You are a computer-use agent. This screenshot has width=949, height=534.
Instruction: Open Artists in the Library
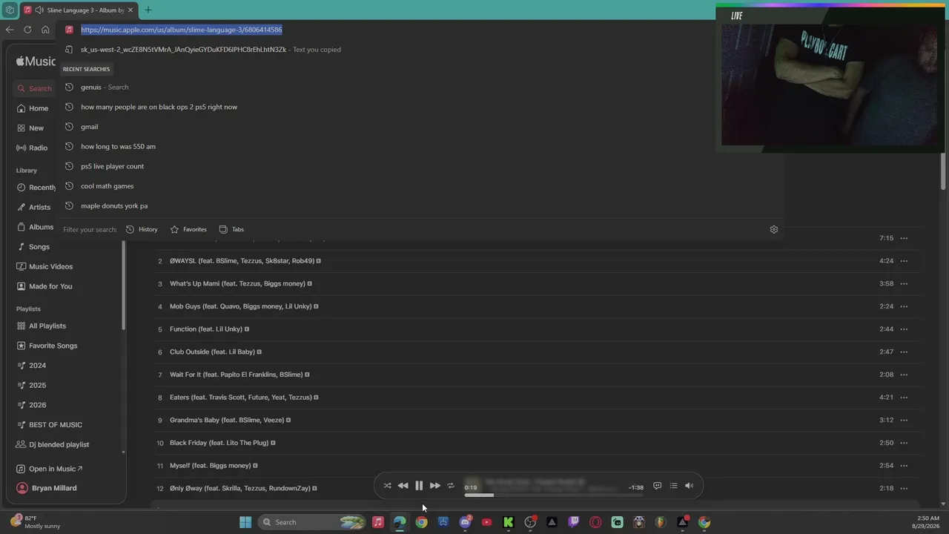point(34,207)
